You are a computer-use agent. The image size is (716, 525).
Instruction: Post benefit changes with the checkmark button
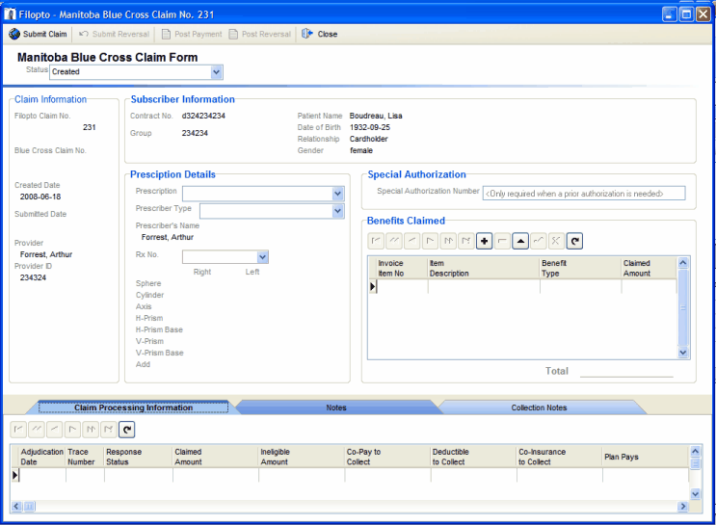(539, 241)
